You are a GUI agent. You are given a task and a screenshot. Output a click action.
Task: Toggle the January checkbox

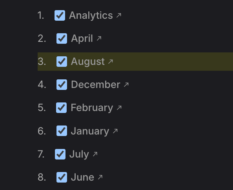pos(62,131)
